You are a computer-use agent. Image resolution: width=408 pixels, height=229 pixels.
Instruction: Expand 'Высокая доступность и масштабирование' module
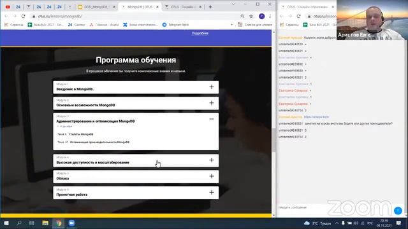(x=136, y=160)
